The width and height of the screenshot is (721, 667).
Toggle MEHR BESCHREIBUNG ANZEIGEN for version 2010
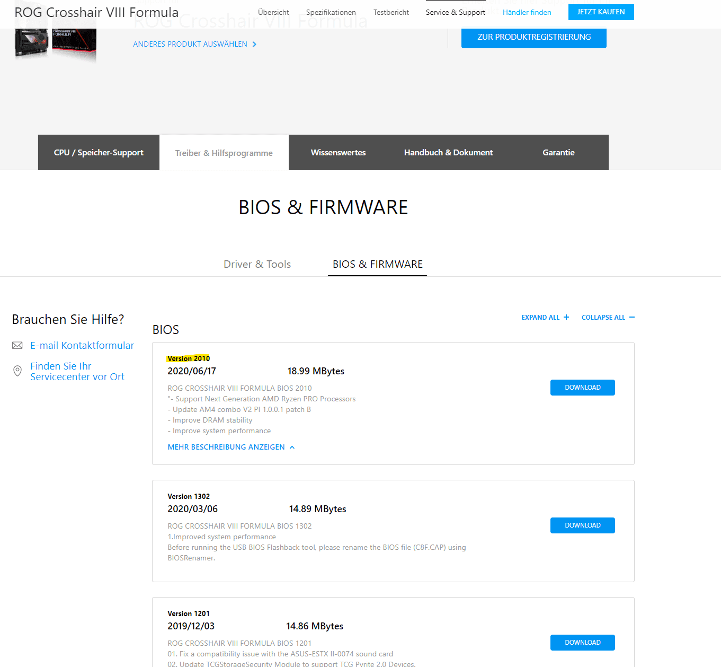click(x=226, y=447)
